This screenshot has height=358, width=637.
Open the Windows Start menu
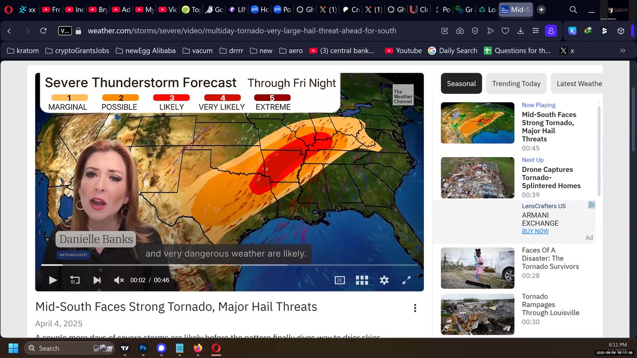pos(13,348)
